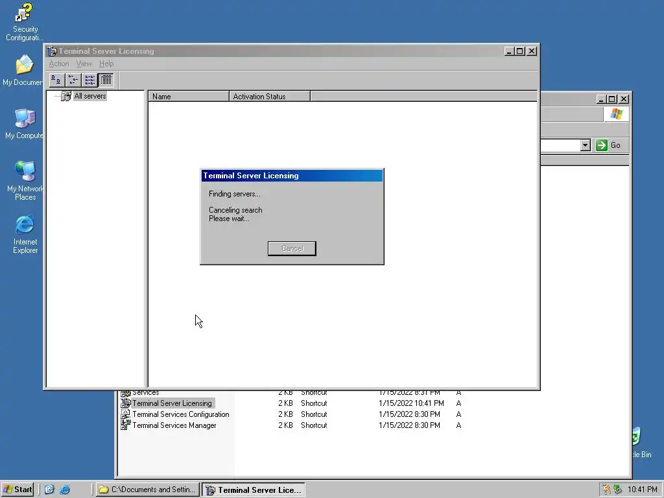Click Shortcut type of Terminal Services Configuration

click(314, 414)
